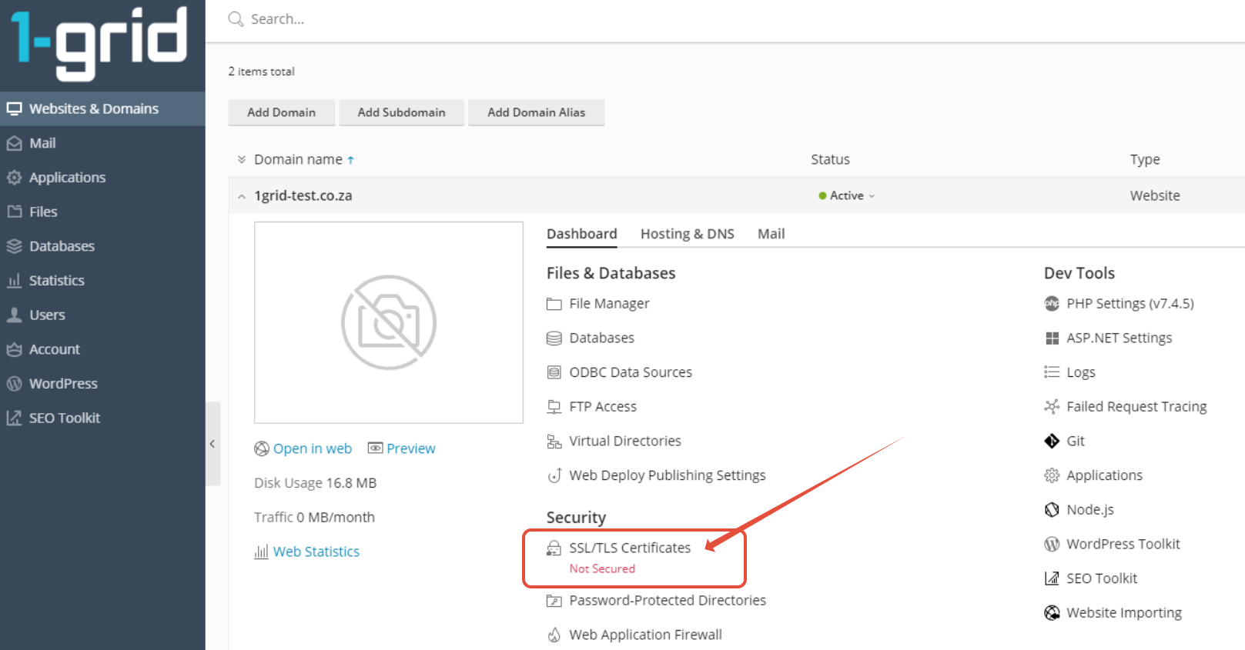Click the Applications gear icon in Dev Tools
The height and width of the screenshot is (650, 1245).
pos(1052,475)
